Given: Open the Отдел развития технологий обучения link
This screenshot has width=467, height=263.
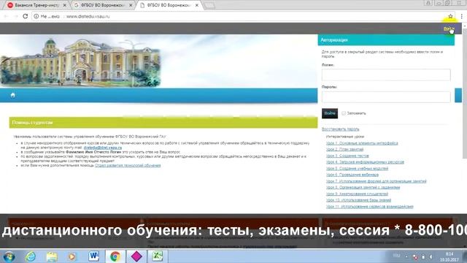Looking at the screenshot, I should (128, 165).
